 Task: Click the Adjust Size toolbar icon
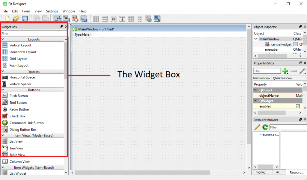click(157, 19)
